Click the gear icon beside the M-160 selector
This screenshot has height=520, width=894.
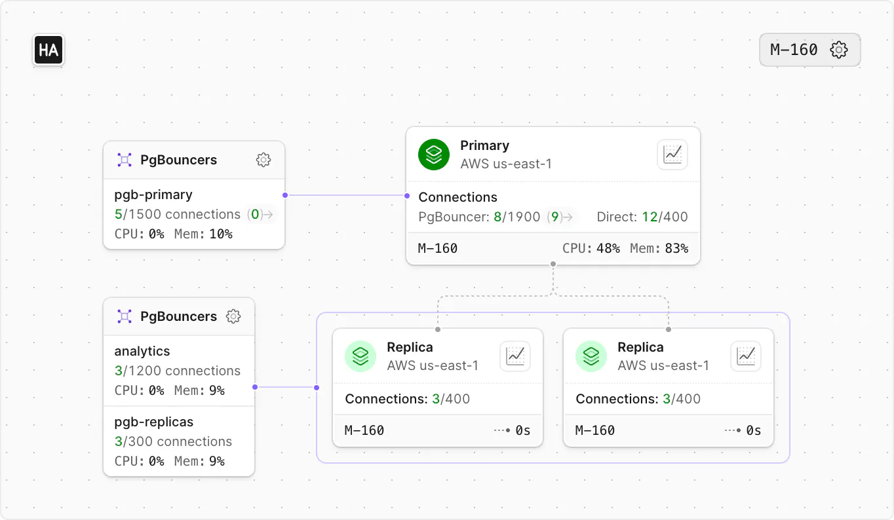[x=839, y=49]
